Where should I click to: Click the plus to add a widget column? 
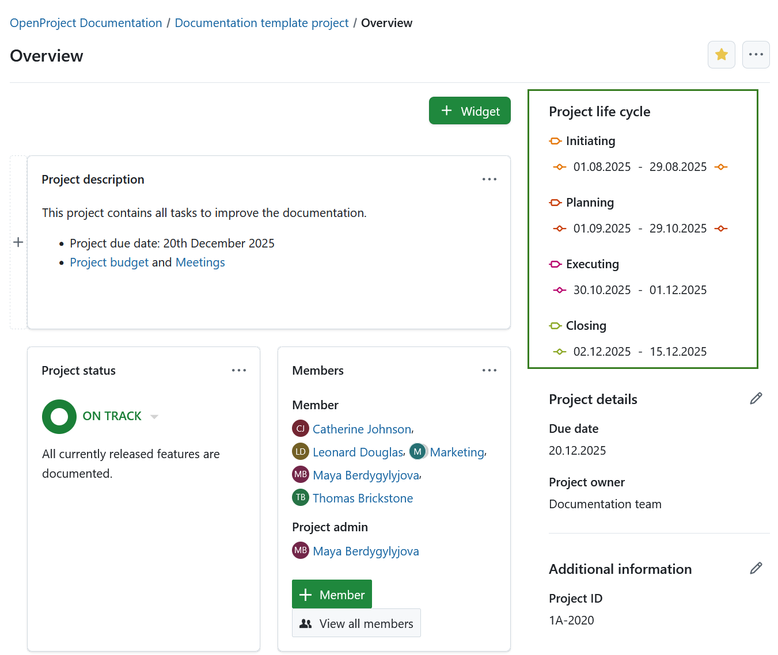pyautogui.click(x=18, y=242)
